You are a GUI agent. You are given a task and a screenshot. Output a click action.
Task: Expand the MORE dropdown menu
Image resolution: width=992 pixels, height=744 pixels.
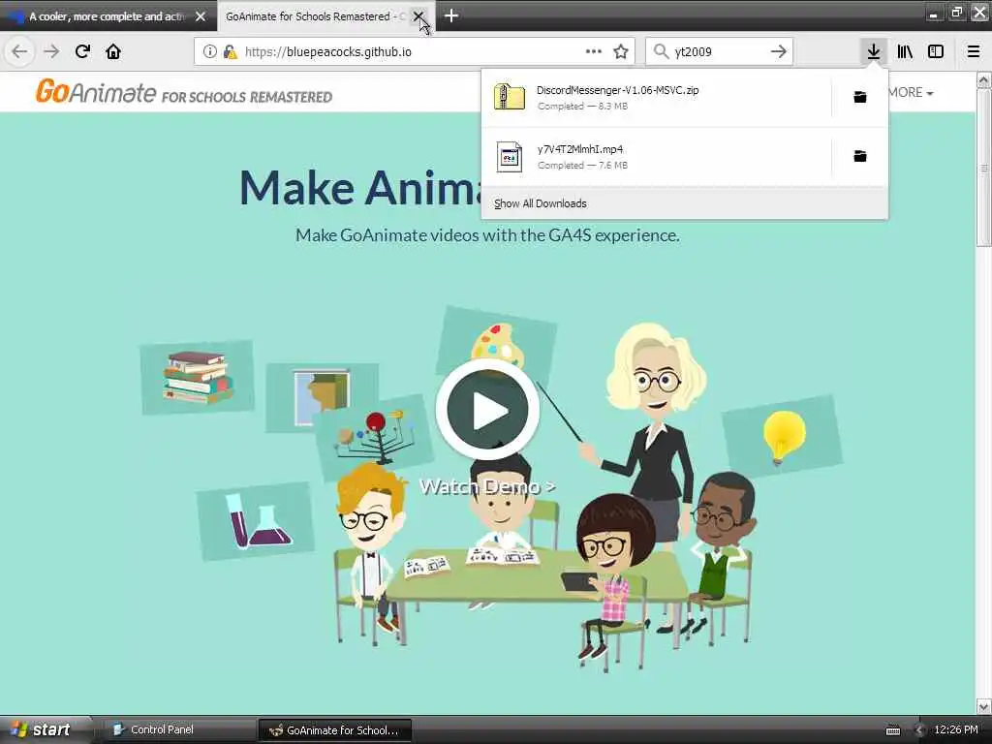(x=911, y=92)
